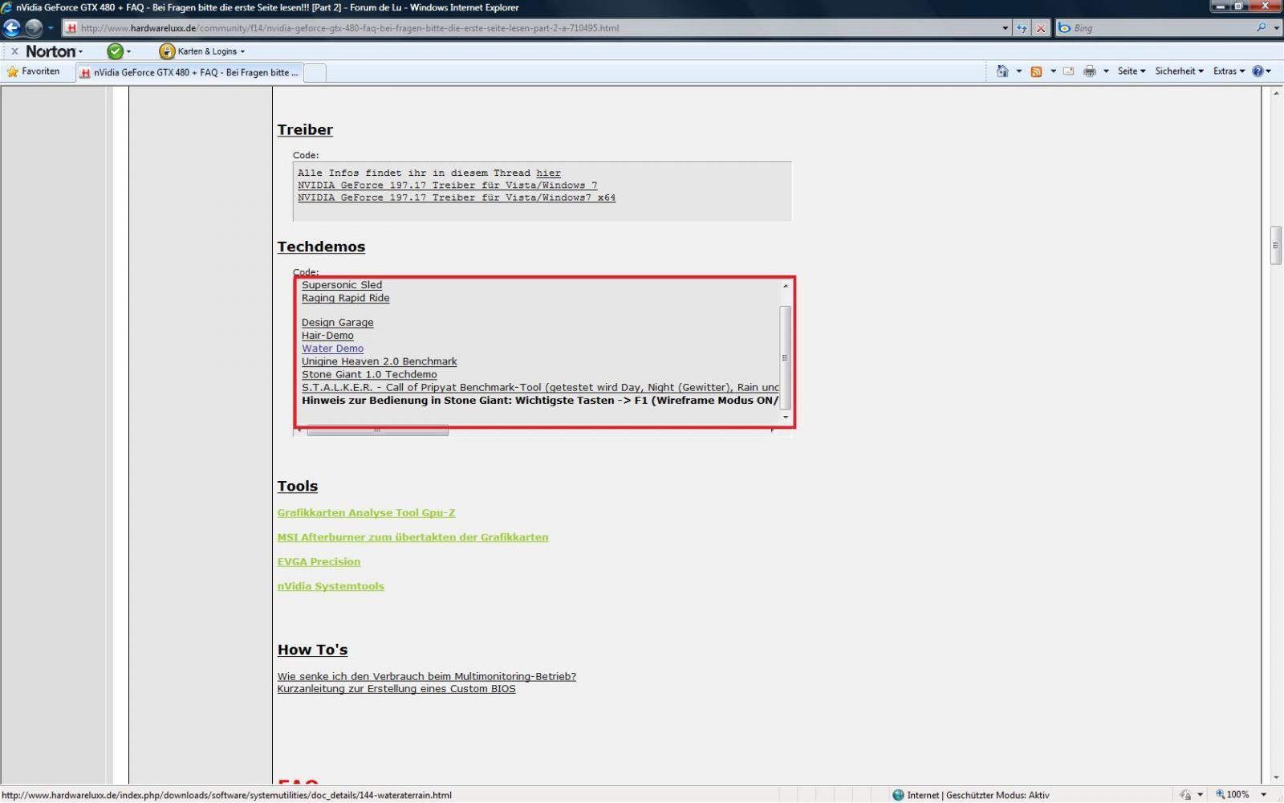
Task: Open Grafikkarten Analyse Tool Gpu-Z link
Action: tap(366, 512)
